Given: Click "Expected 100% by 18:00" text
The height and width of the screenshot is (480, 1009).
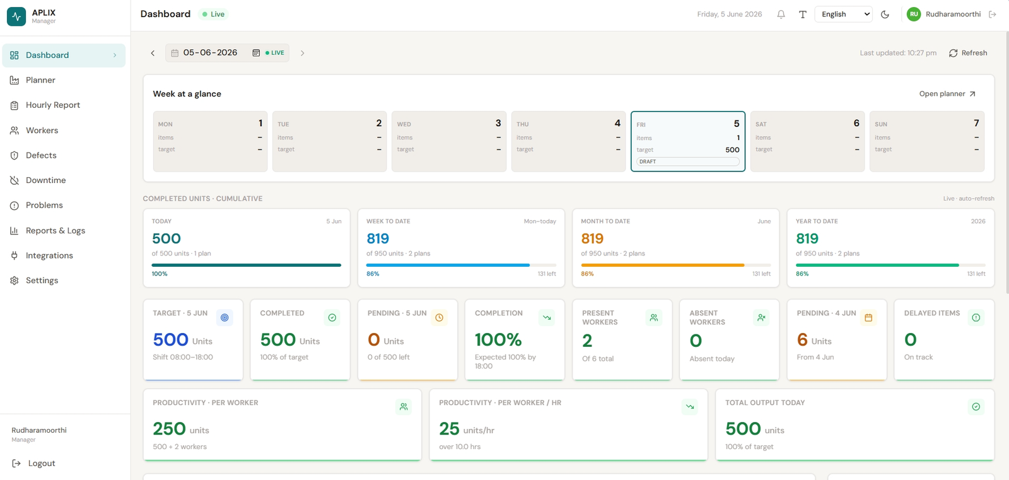Looking at the screenshot, I should 505,361.
